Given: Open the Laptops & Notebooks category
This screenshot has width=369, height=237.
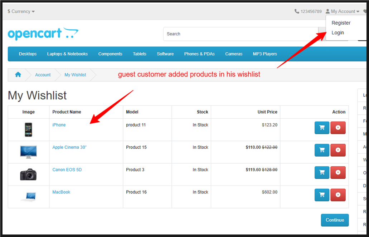Looking at the screenshot, I should coord(67,54).
